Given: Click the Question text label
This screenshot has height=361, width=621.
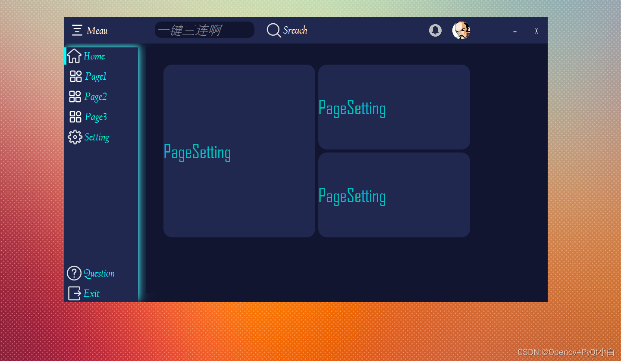Looking at the screenshot, I should (x=100, y=273).
